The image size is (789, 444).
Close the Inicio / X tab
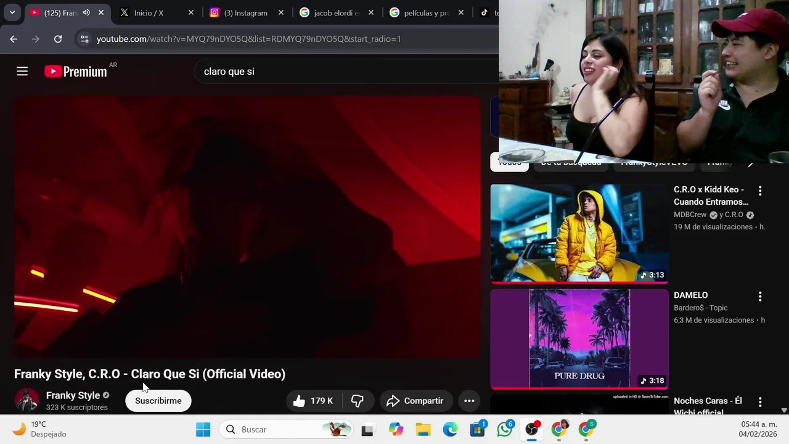pos(190,12)
